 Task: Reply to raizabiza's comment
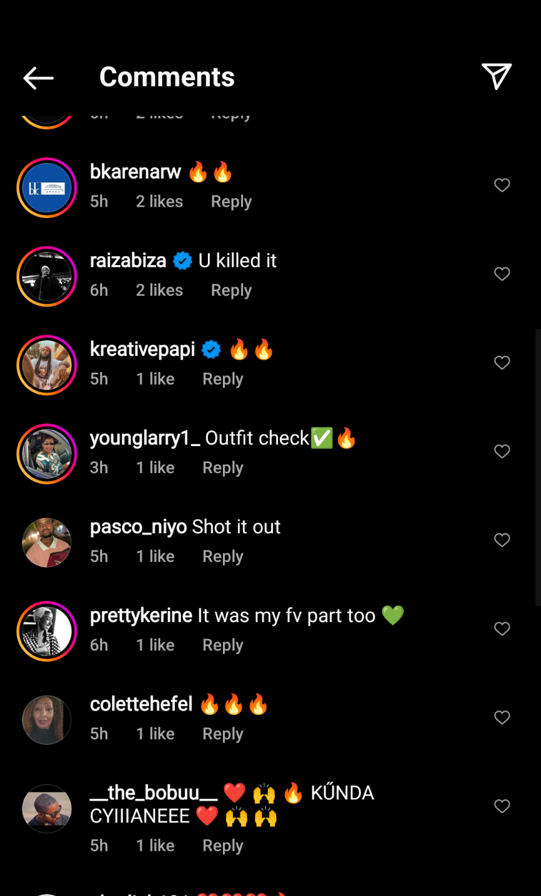[x=231, y=290]
